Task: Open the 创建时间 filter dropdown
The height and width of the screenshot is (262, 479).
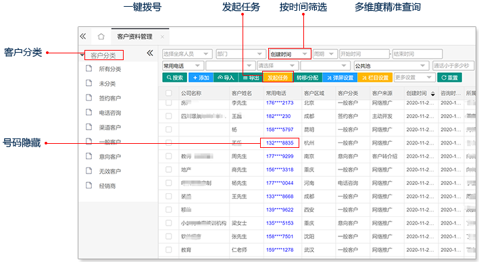Action: 290,54
